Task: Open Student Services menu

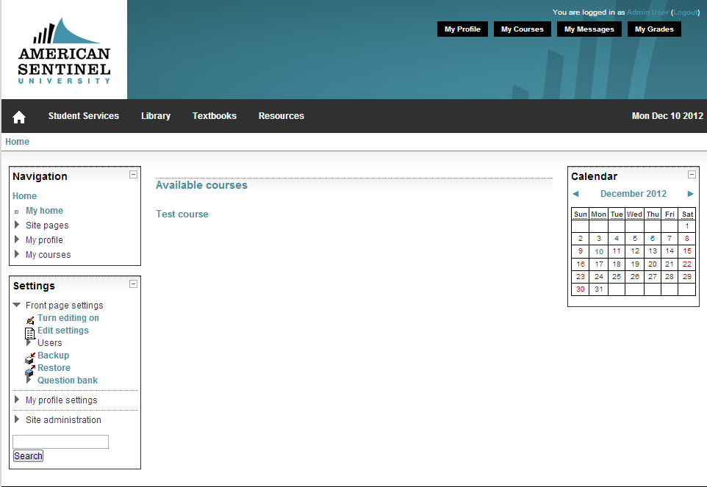Action: pos(83,116)
